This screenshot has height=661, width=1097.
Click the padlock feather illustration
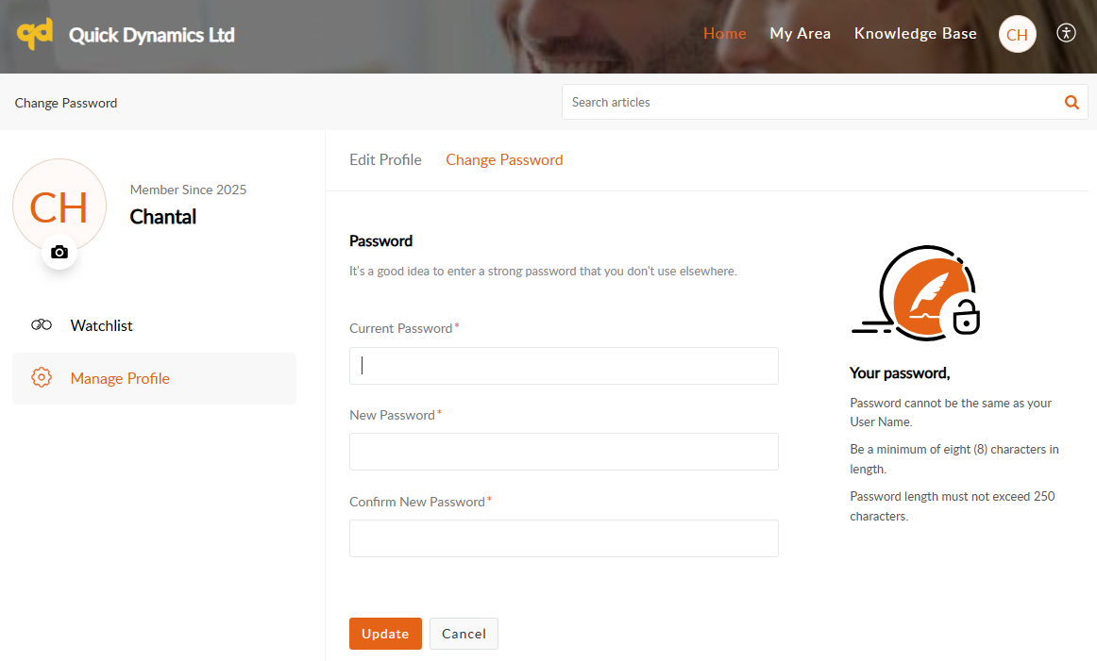[x=918, y=293]
